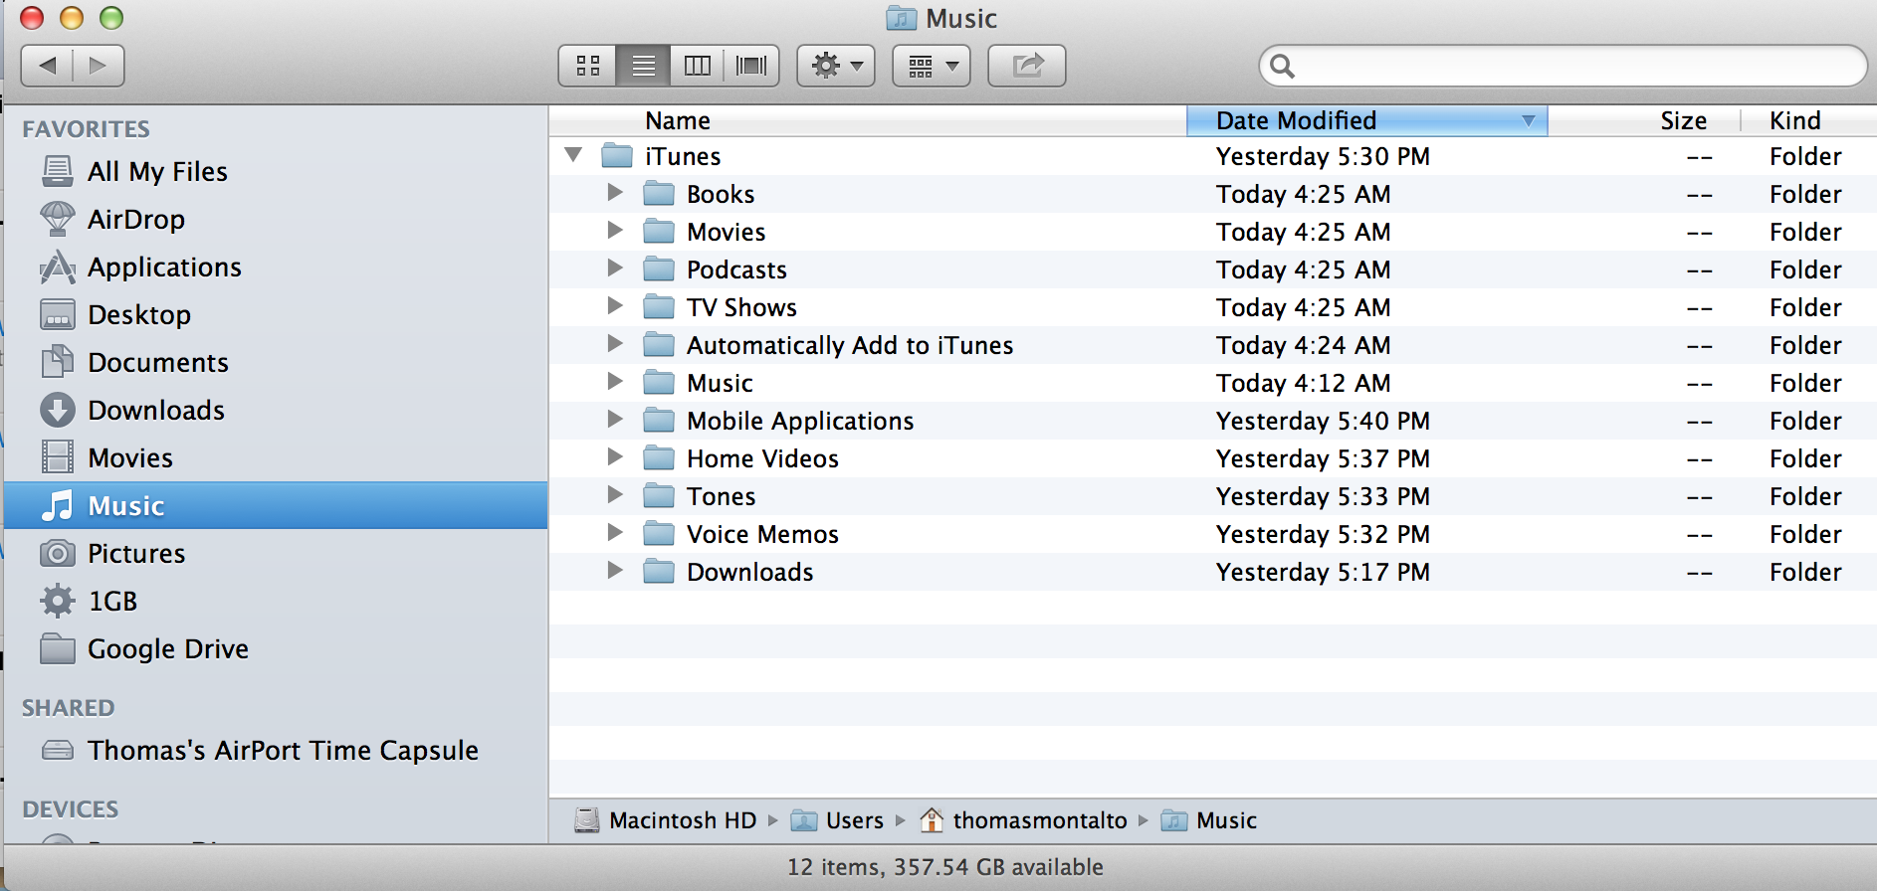This screenshot has height=891, width=1877.
Task: Open the Action gear menu
Action: tap(836, 66)
